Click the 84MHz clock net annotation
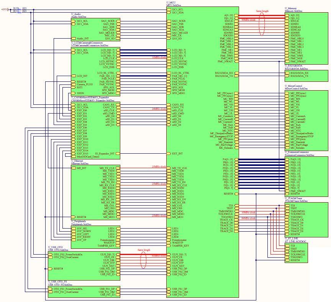 249,218
